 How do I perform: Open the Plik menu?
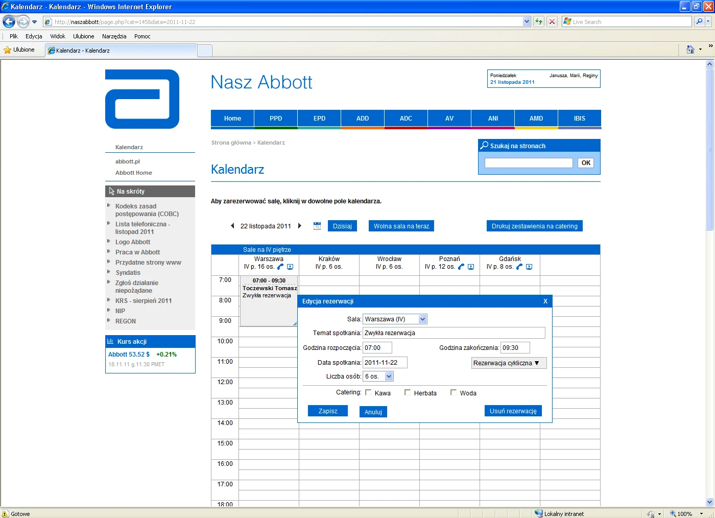tap(14, 36)
